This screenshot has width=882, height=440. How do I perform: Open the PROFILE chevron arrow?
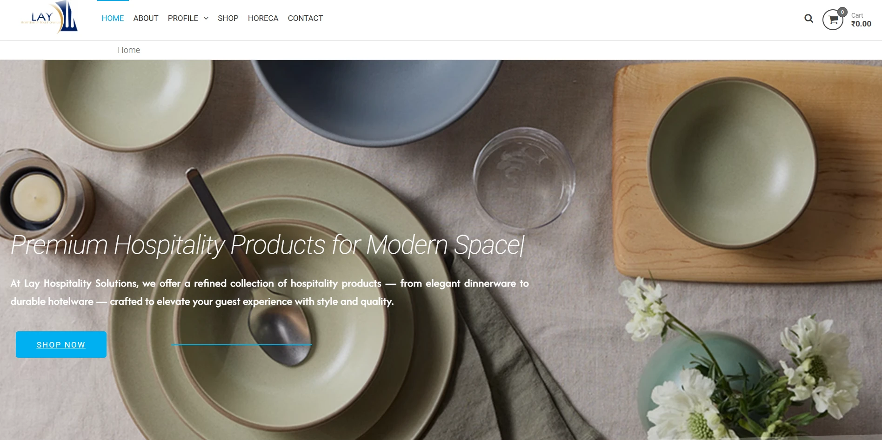tap(206, 19)
